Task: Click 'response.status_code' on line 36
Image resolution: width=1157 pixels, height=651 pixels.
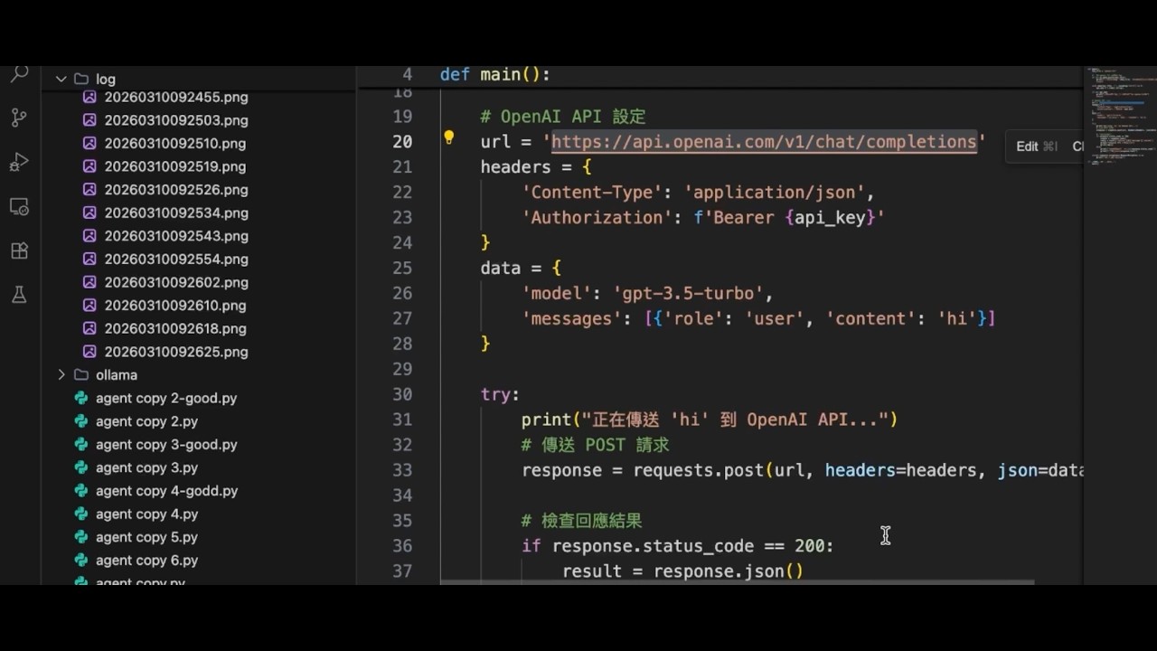Action: pos(653,546)
